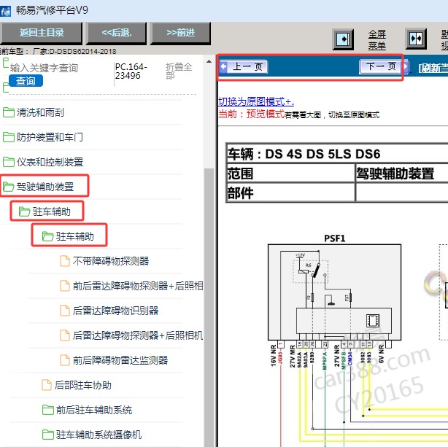Collapse the 驾驶辅助装置 folder
Image resolution: width=448 pixels, height=447 pixels.
[x=45, y=187]
